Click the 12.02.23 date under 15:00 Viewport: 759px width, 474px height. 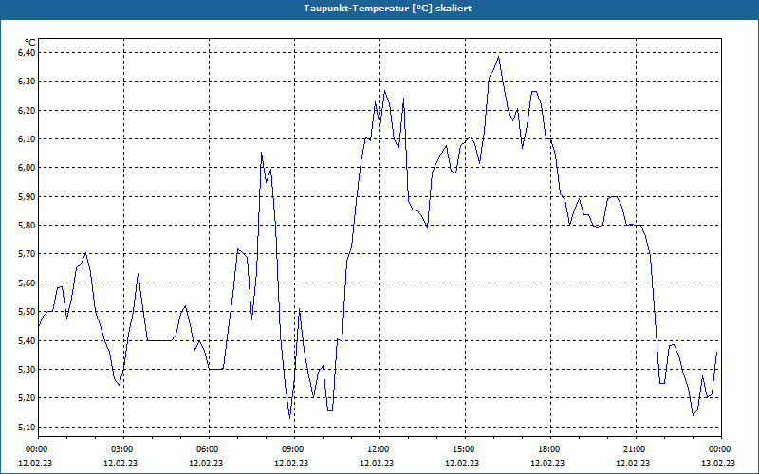click(x=462, y=464)
